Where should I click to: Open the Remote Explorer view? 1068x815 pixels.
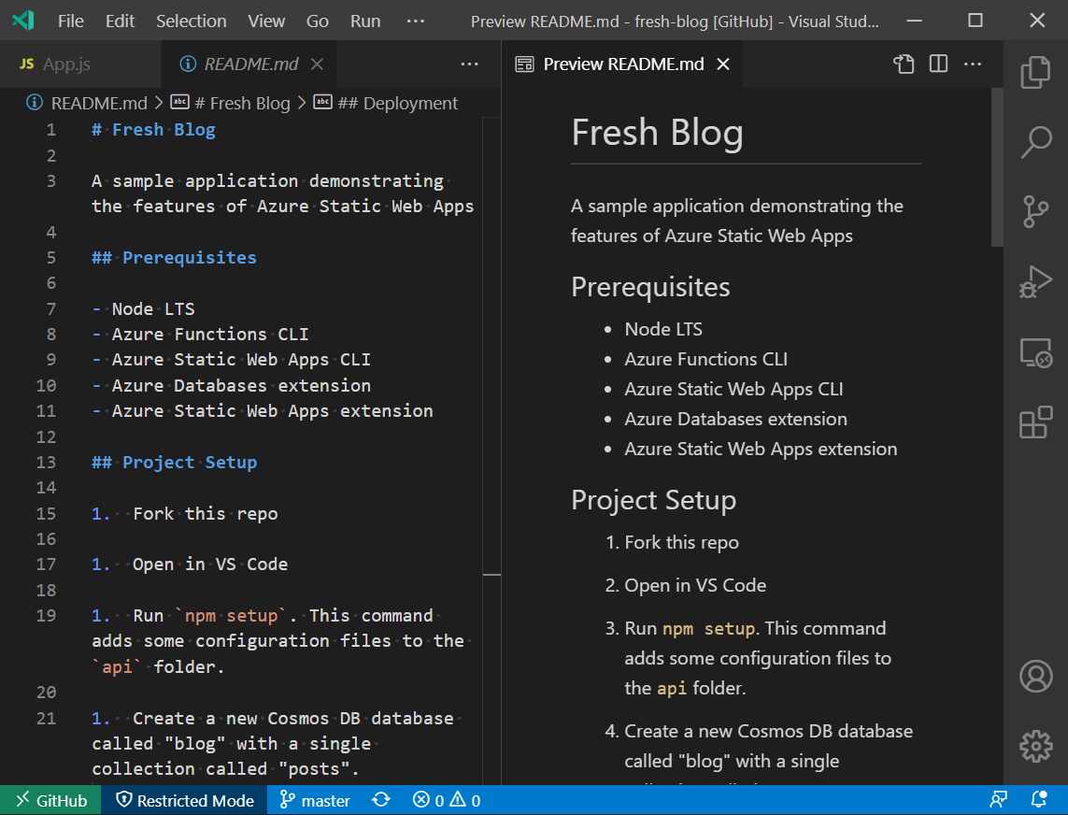tap(1035, 352)
